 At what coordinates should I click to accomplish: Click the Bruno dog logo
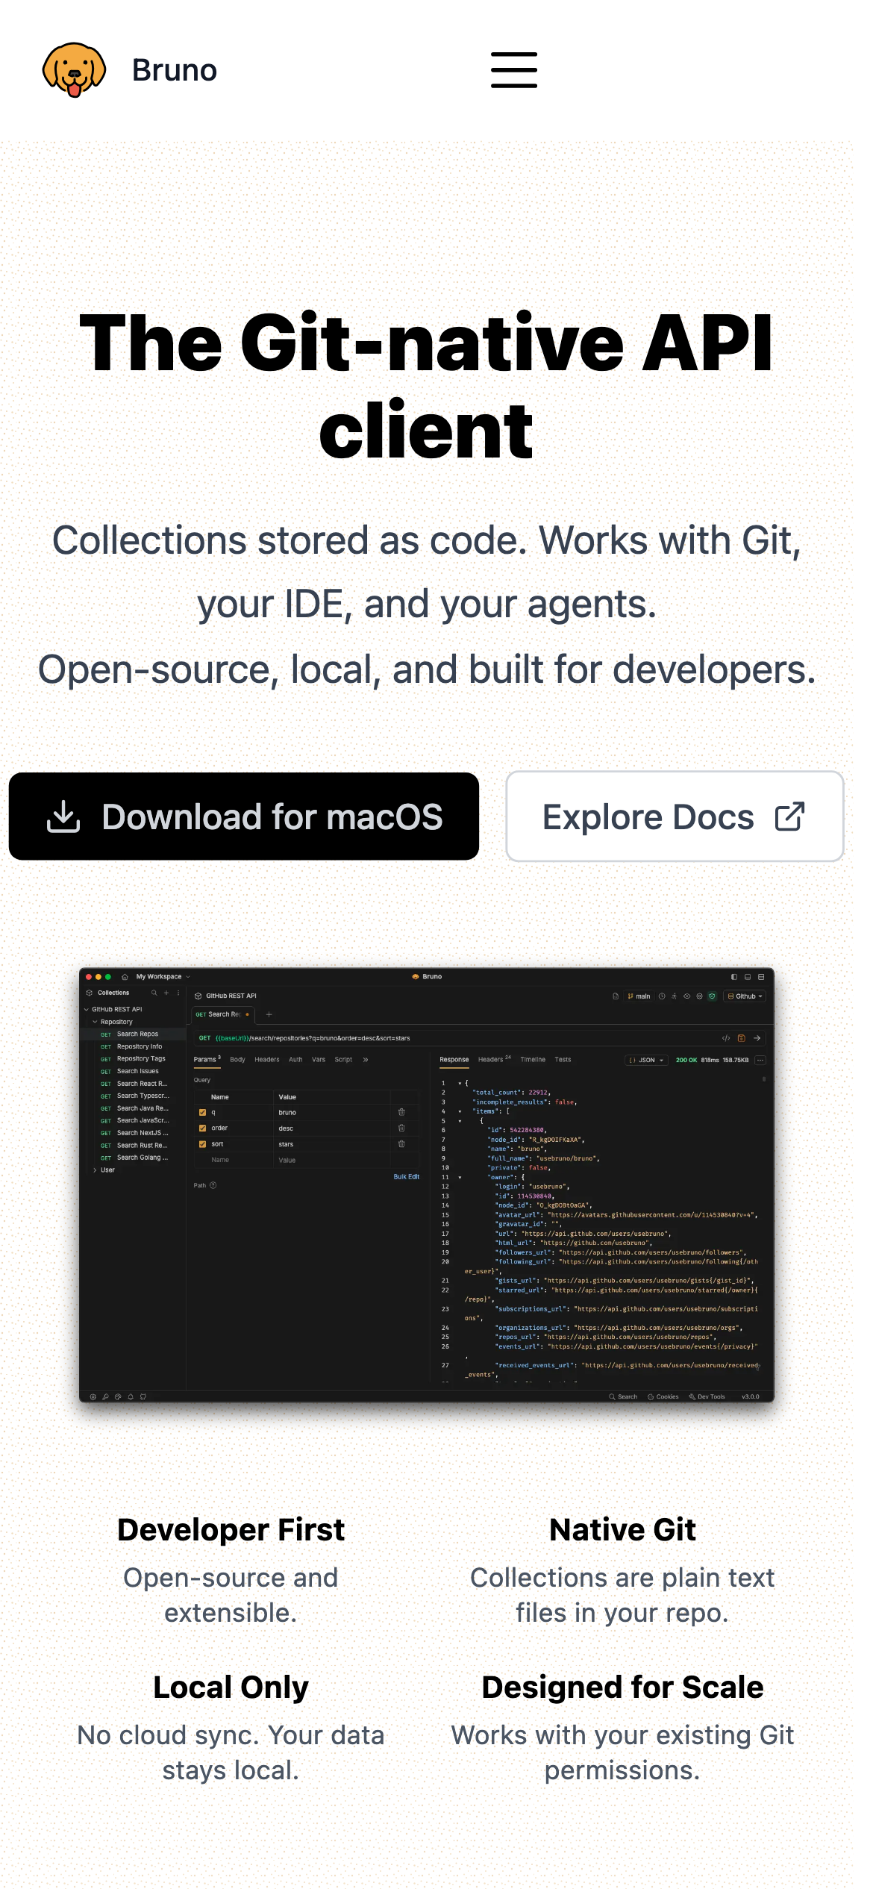click(x=74, y=70)
